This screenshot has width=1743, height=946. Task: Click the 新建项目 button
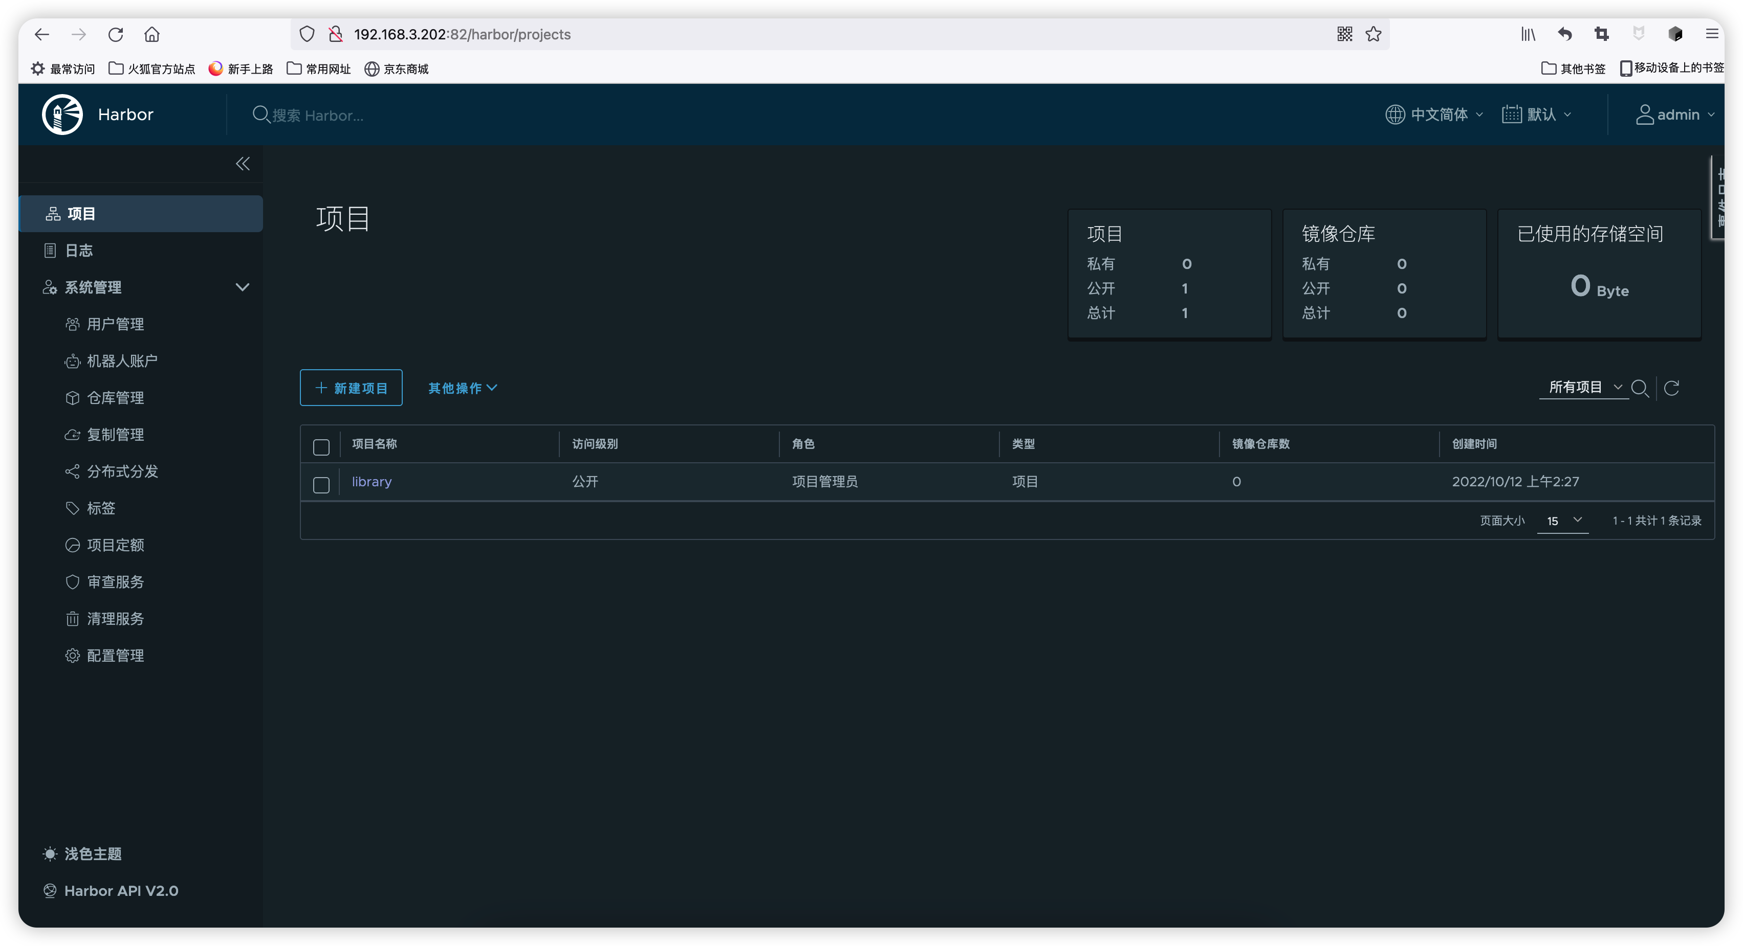tap(351, 388)
